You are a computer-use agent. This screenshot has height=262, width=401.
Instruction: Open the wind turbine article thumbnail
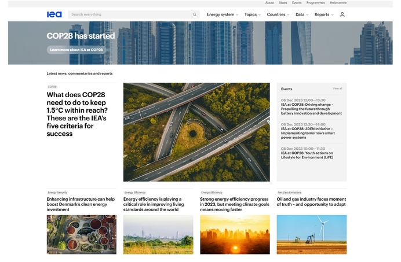(311, 234)
